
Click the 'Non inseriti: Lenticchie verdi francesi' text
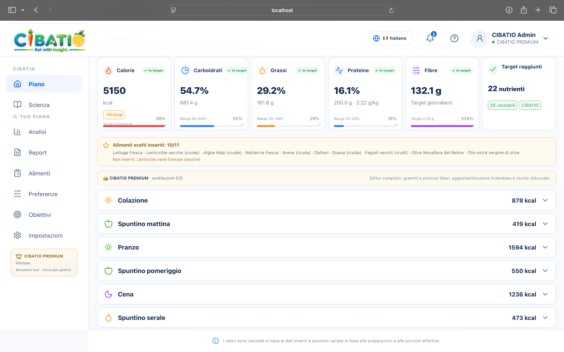[156, 159]
